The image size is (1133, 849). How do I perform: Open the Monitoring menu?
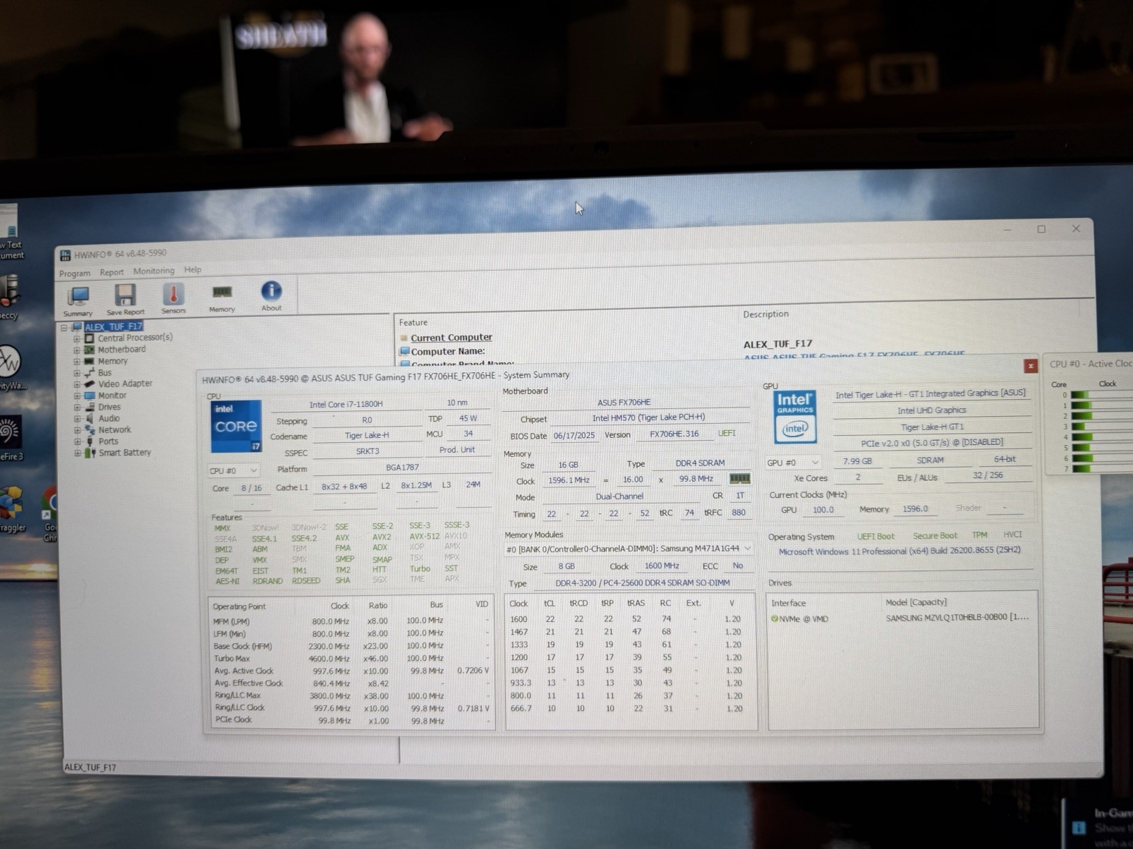click(154, 271)
